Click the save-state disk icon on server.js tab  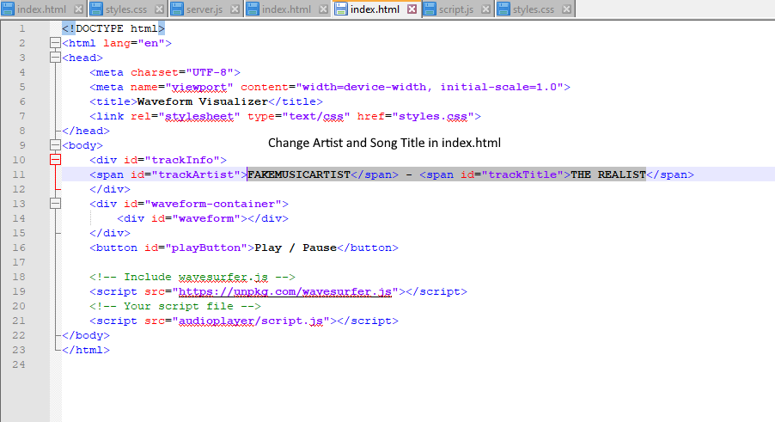177,9
